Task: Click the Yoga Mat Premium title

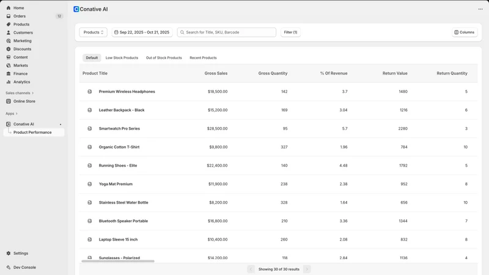Action: (x=116, y=184)
